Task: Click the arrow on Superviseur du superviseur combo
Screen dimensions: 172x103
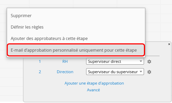Action: pyautogui.click(x=141, y=72)
